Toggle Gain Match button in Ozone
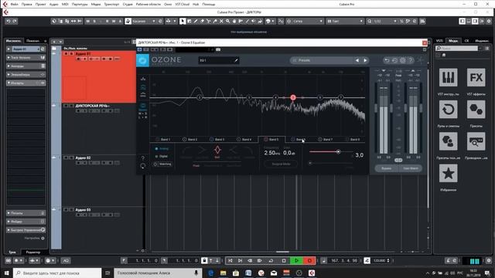 411,168
